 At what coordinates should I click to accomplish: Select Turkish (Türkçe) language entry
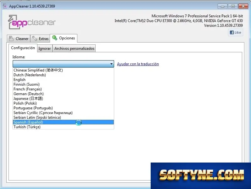(63, 127)
